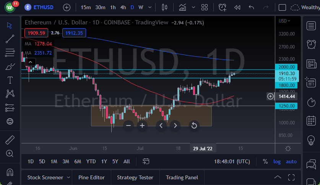Switch to 30m timeframe
This screenshot has height=185, width=320.
(x=100, y=8)
